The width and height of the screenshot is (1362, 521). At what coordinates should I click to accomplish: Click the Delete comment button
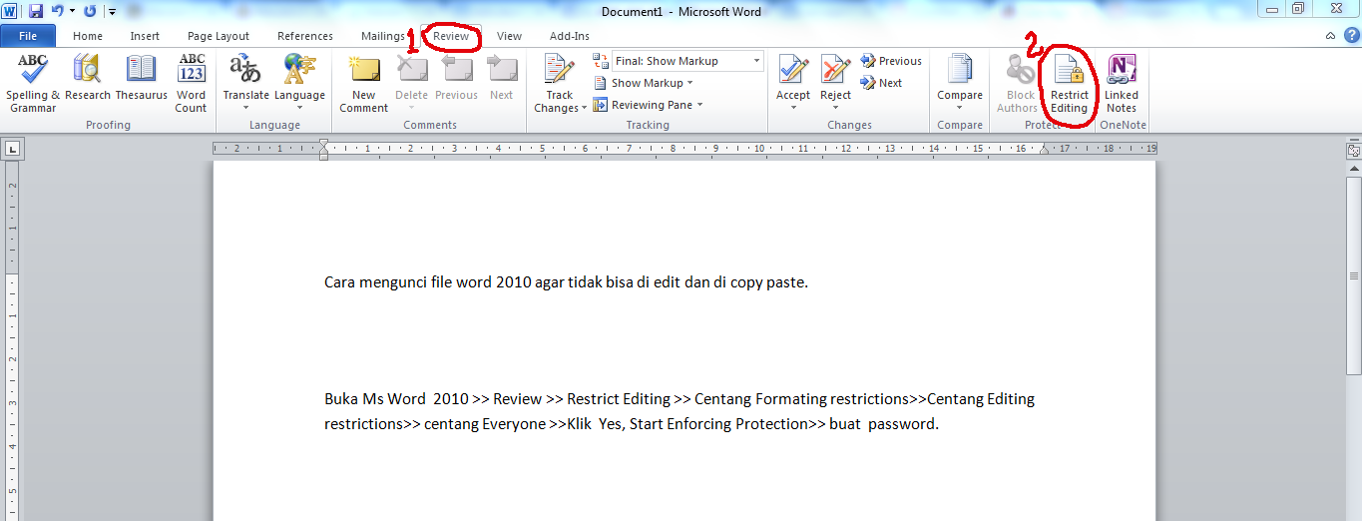[411, 81]
